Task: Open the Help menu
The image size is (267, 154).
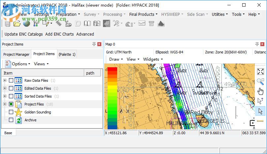Action: click(x=254, y=15)
